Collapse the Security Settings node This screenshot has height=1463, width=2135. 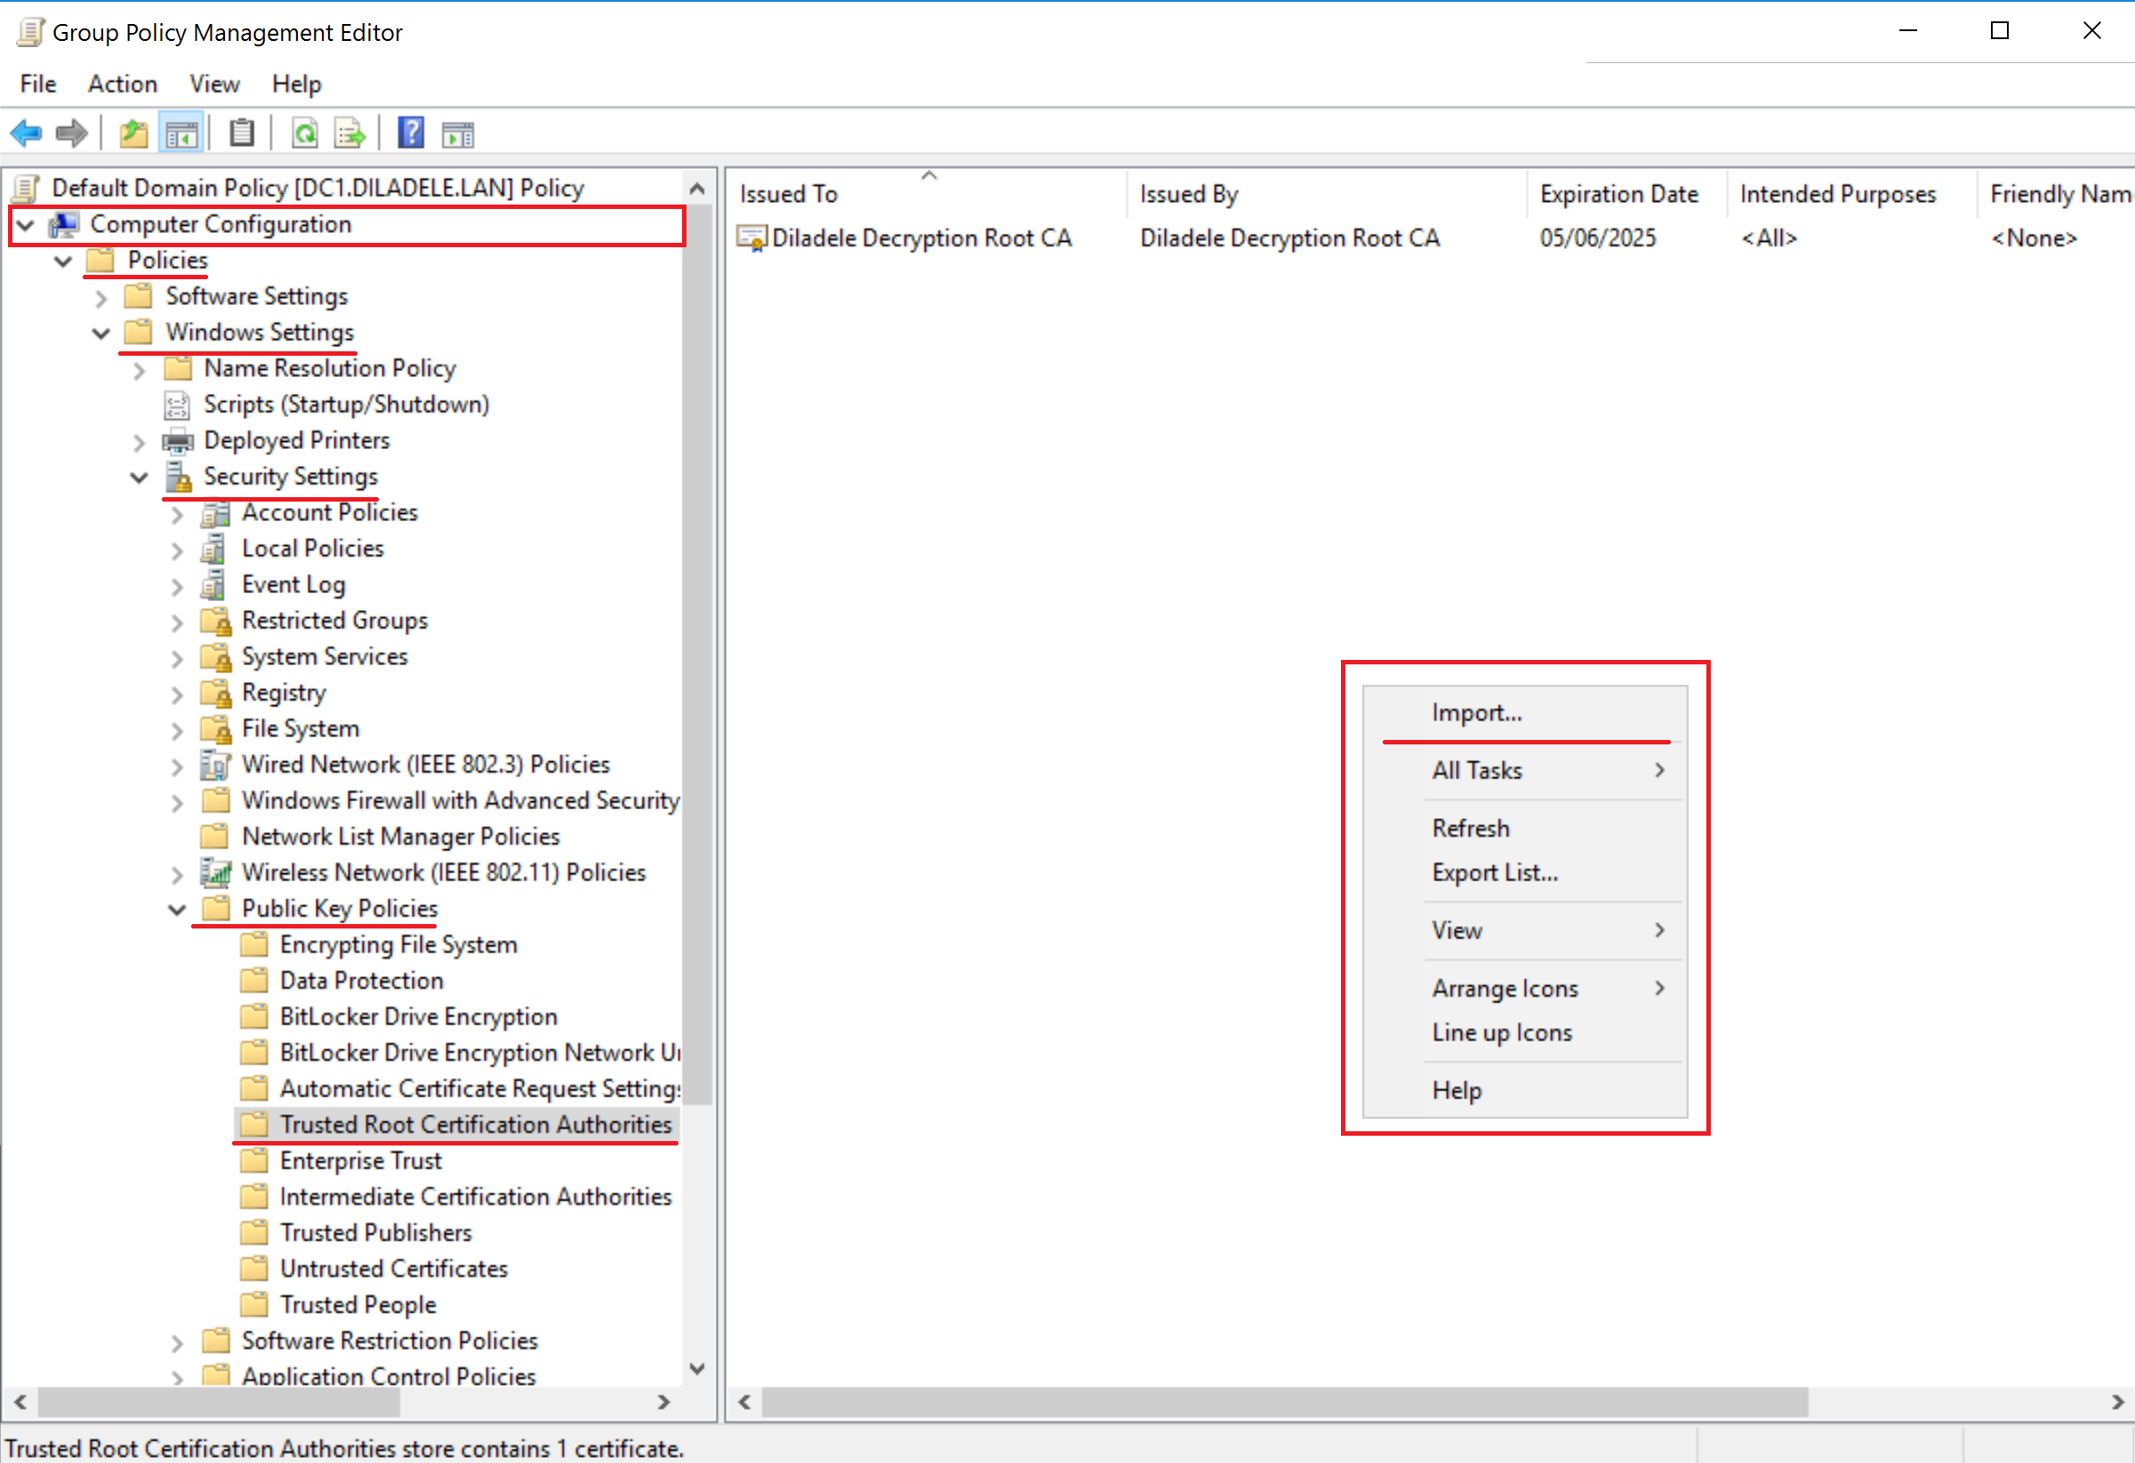(139, 478)
